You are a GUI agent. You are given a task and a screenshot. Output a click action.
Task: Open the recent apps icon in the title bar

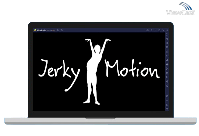(x=62, y=30)
